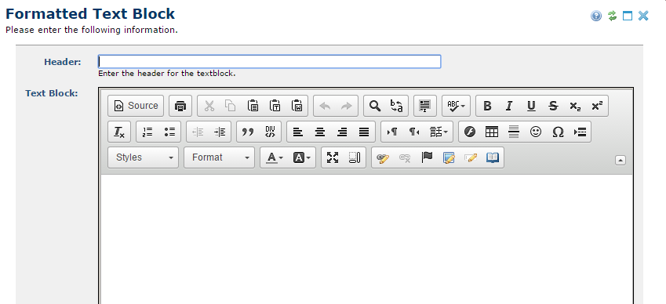Align text to the right
The image size is (666, 304).
point(342,132)
